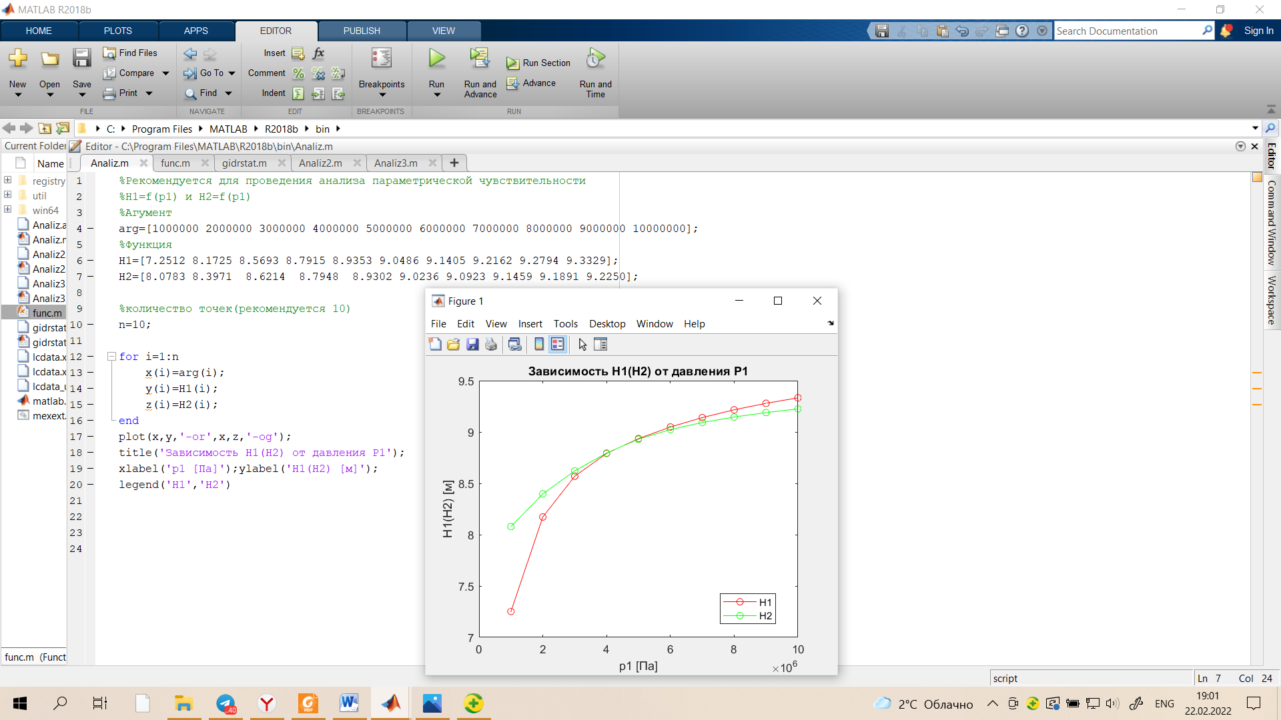The width and height of the screenshot is (1281, 720).
Task: Click Help question mark icon in quick access bar
Action: (1022, 31)
